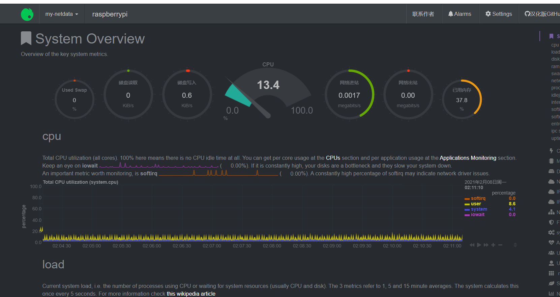Click the leaf sidebar icon
560x297 pixels.
(x=551, y=283)
